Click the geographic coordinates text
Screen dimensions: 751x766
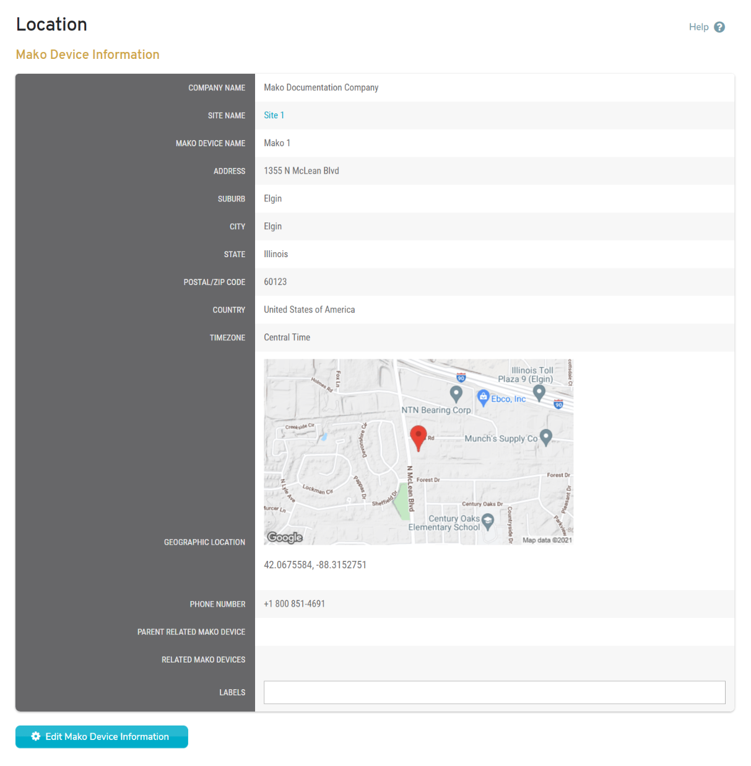point(315,565)
